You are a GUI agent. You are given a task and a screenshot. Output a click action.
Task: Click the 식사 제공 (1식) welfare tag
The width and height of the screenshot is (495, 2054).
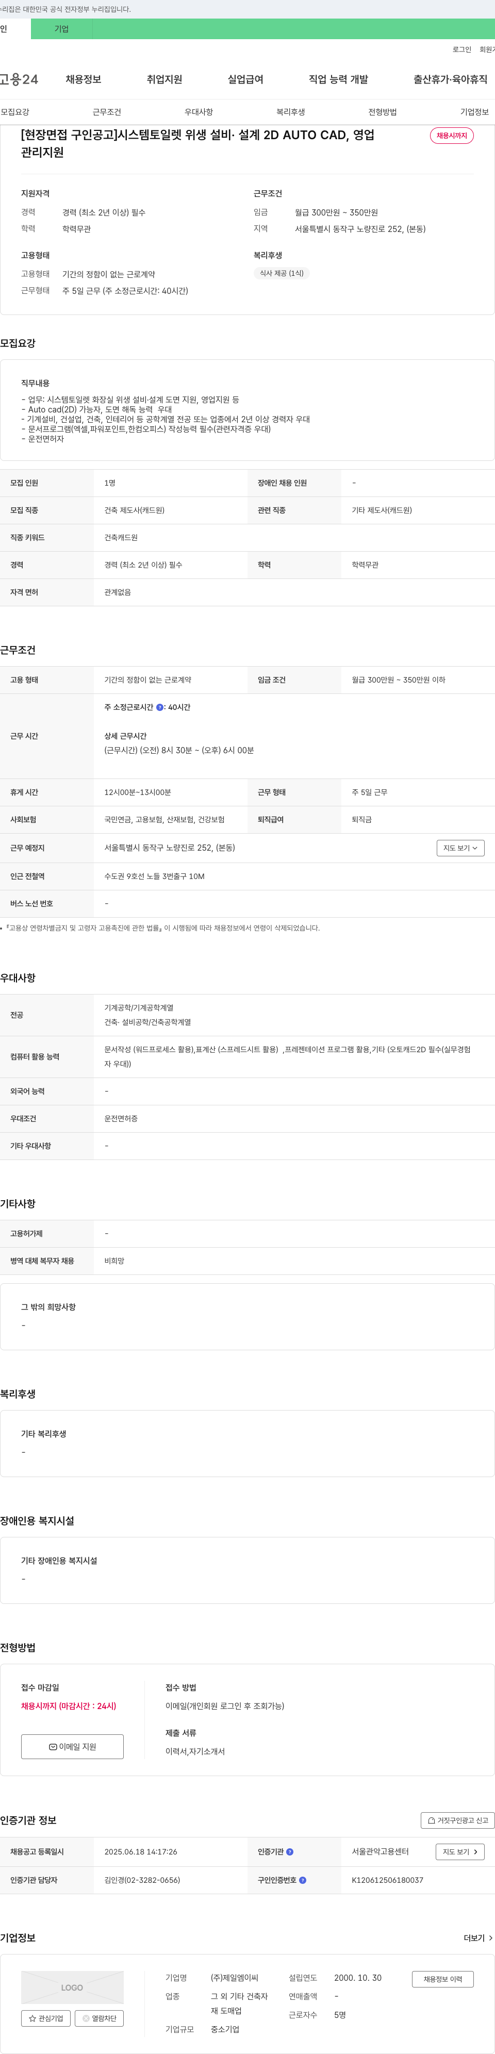point(282,273)
